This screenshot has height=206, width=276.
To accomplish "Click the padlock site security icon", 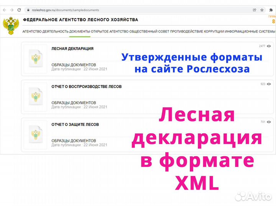I will coord(28,10).
